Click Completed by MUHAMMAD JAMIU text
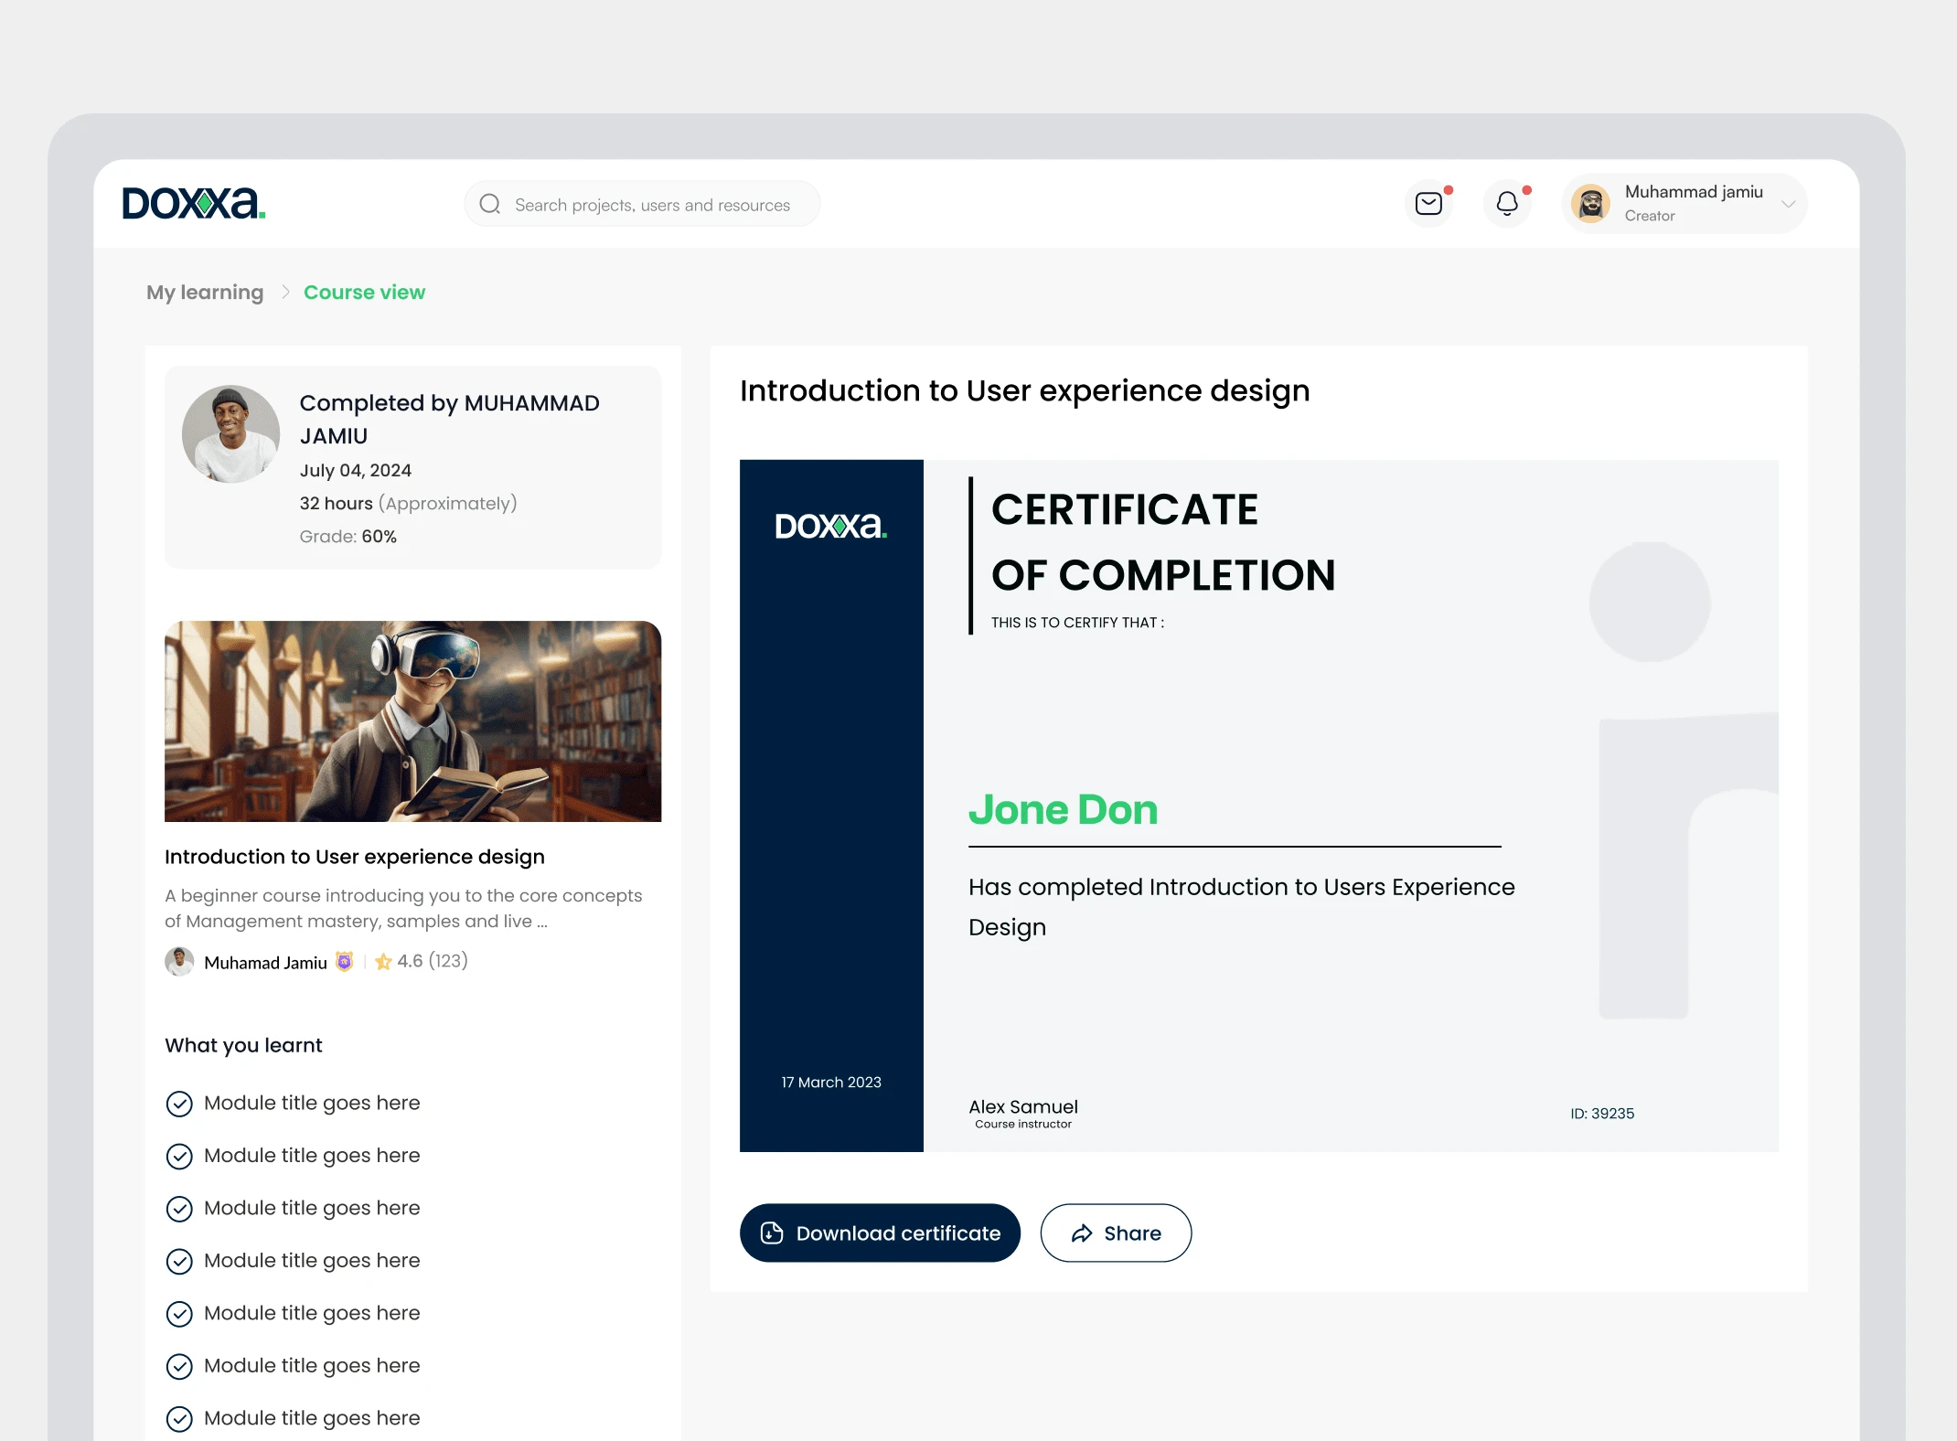 pyautogui.click(x=450, y=419)
